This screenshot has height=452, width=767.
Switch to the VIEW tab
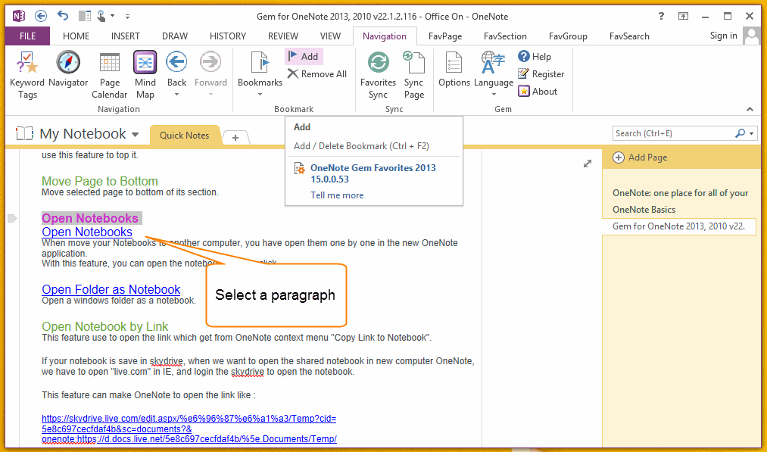(x=330, y=36)
